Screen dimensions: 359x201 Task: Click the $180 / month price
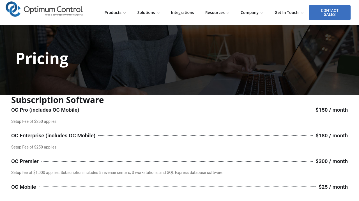(x=332, y=136)
